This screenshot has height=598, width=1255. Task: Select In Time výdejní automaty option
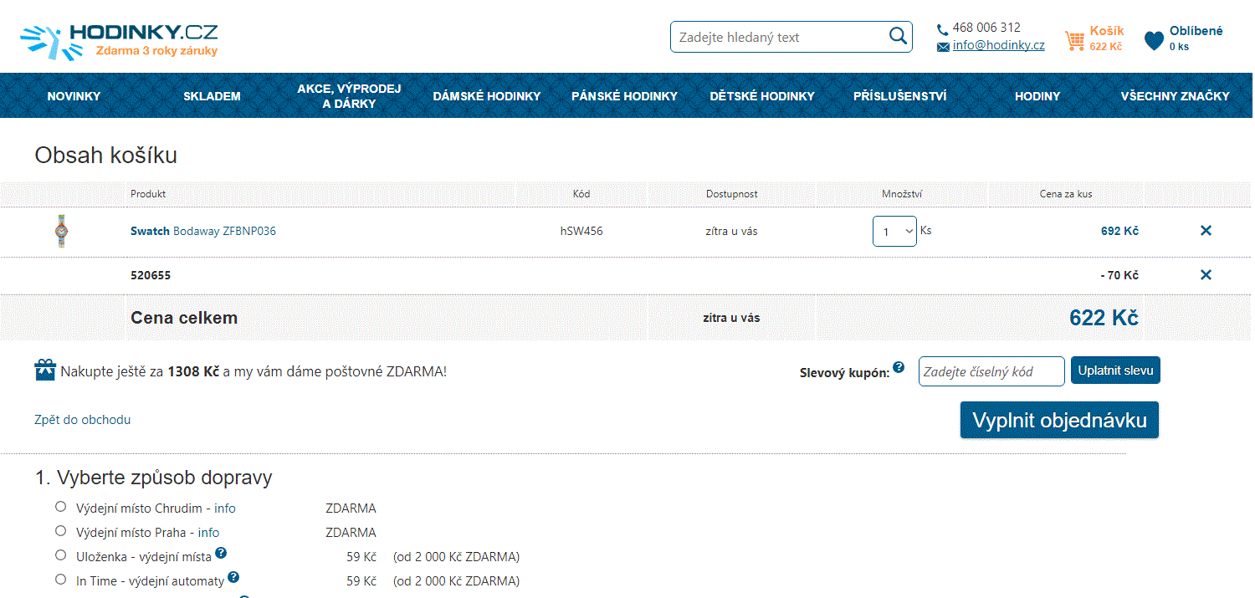tap(60, 580)
